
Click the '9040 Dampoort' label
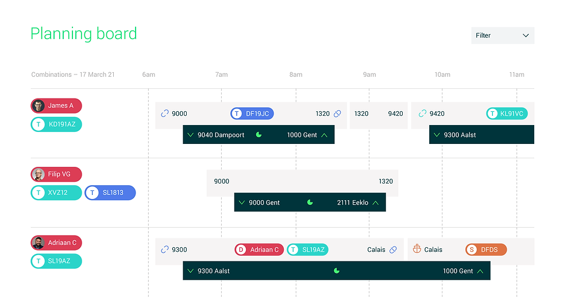tap(221, 135)
